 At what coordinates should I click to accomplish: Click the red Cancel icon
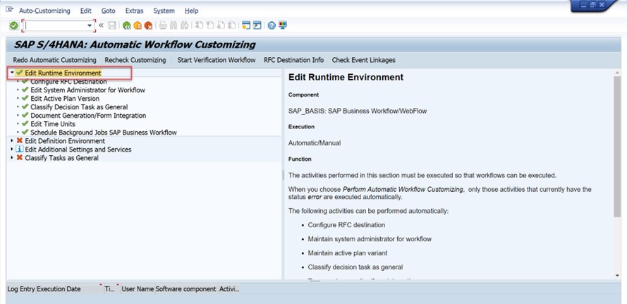click(148, 25)
